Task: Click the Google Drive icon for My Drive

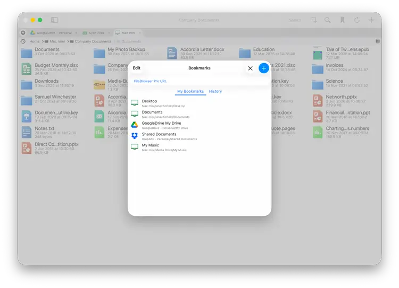Action: (135, 125)
